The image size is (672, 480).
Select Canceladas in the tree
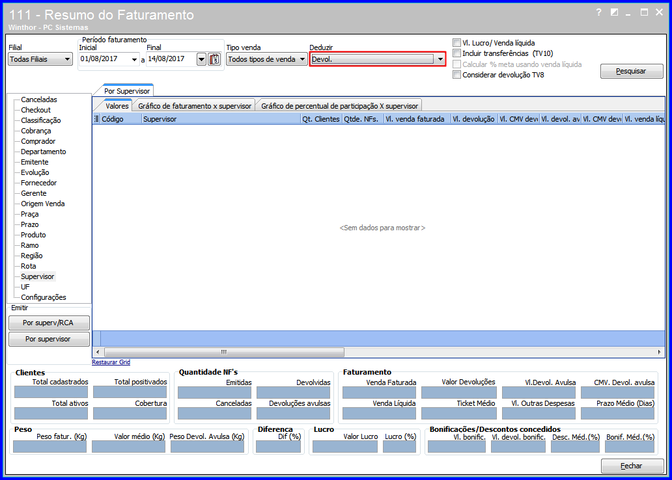[39, 100]
